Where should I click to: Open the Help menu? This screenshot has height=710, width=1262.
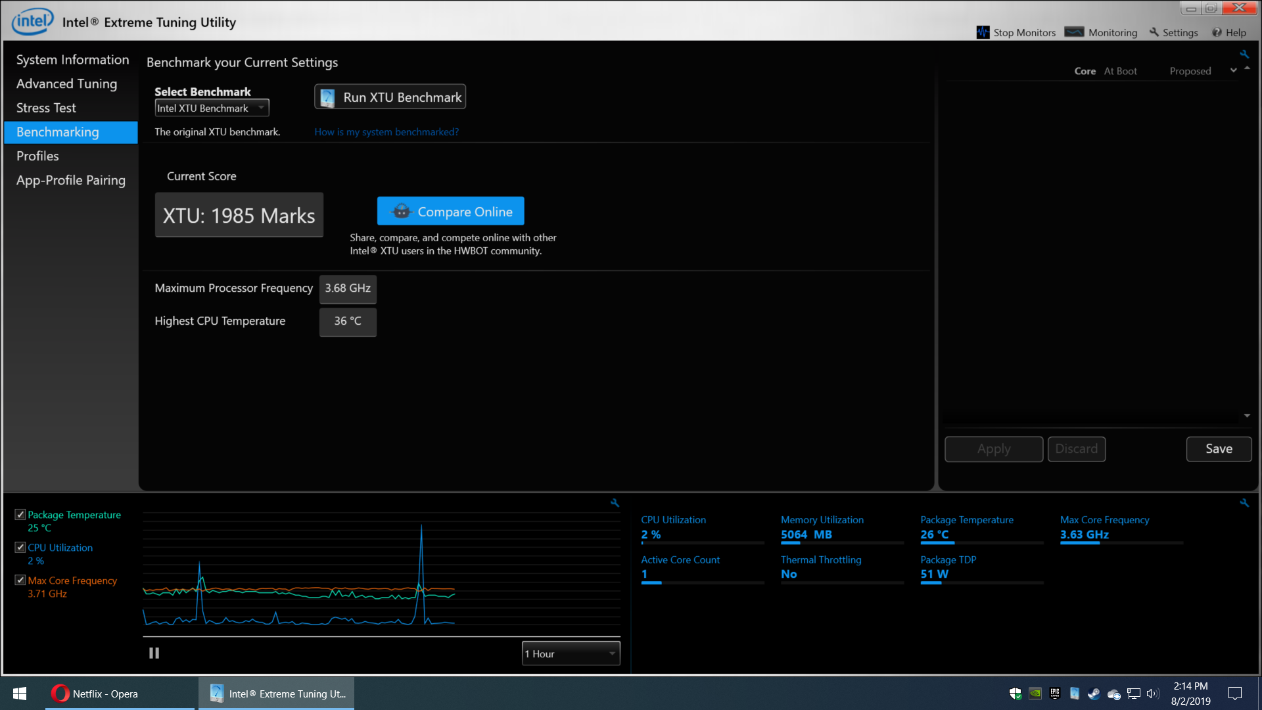1229,32
